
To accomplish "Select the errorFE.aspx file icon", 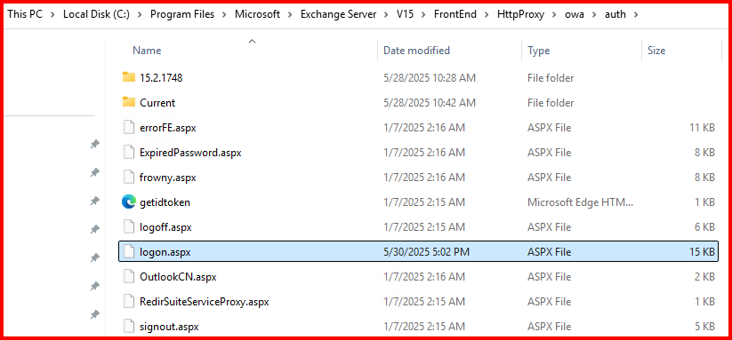I will (129, 127).
